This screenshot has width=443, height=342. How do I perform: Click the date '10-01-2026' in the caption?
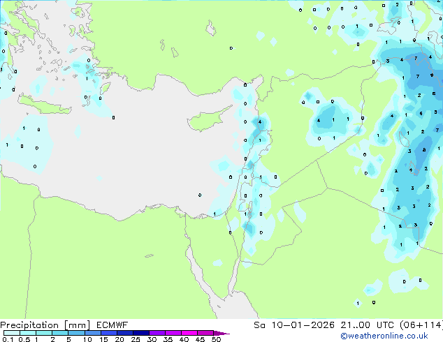[x=303, y=325]
